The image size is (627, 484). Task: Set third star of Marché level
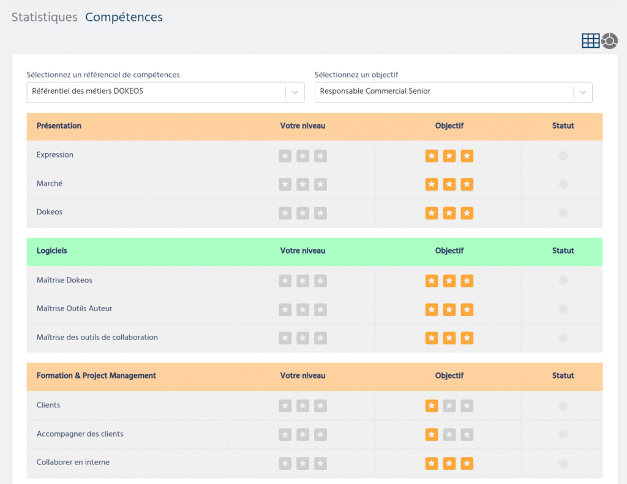click(x=320, y=184)
